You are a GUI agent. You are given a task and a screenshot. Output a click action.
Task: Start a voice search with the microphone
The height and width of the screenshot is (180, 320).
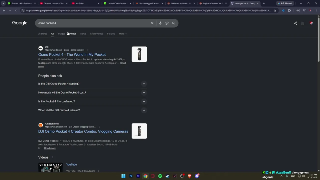[x=160, y=23]
